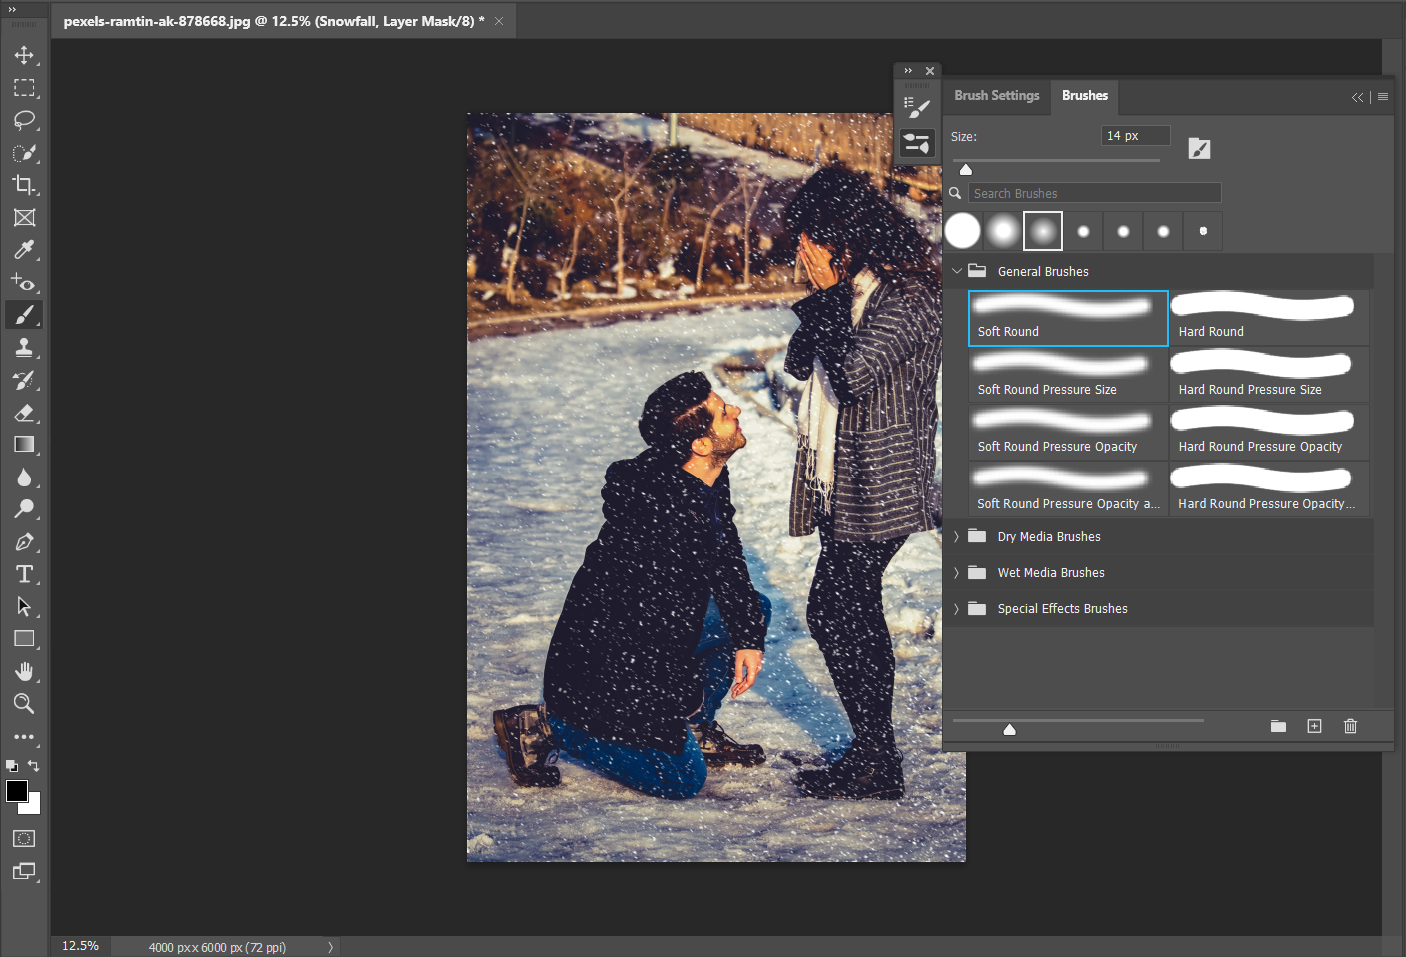This screenshot has width=1406, height=957.
Task: Open the Brushes panel menu
Action: point(1383,96)
